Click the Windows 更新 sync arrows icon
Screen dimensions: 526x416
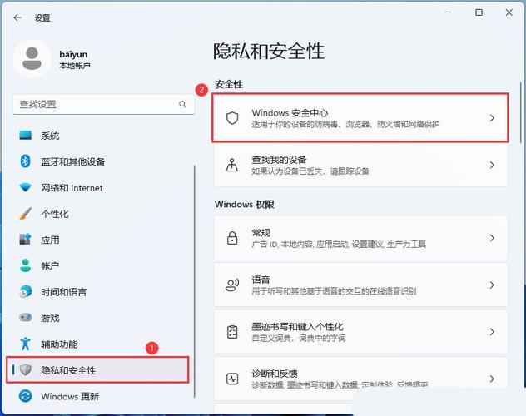click(26, 396)
